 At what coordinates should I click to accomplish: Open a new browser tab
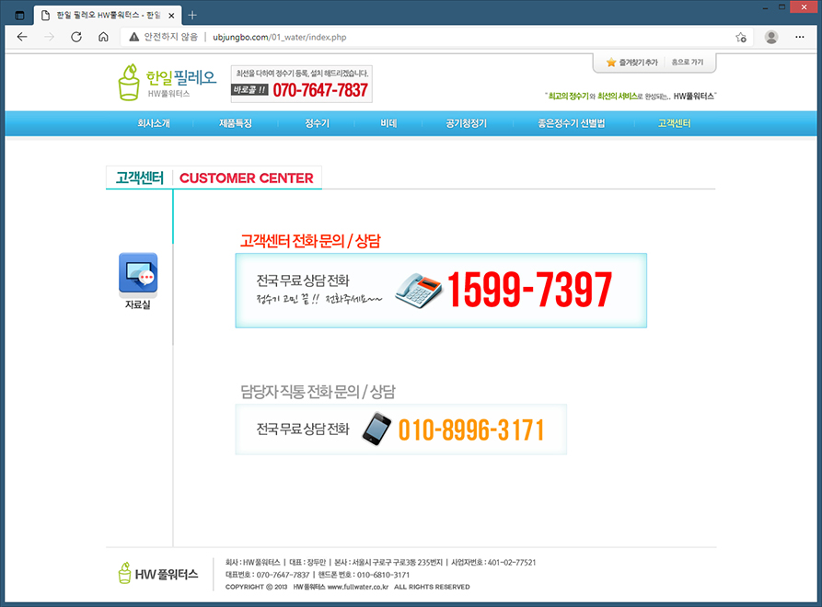192,15
